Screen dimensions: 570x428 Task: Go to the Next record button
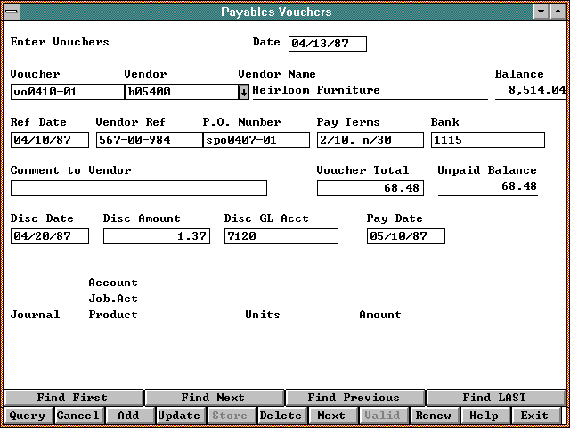coord(331,416)
